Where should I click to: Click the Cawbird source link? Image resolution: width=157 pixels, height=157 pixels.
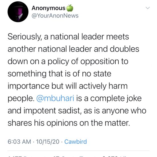pos(76,142)
